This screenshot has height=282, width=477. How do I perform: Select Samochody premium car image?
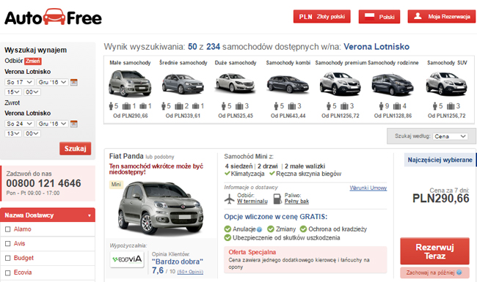[340, 84]
